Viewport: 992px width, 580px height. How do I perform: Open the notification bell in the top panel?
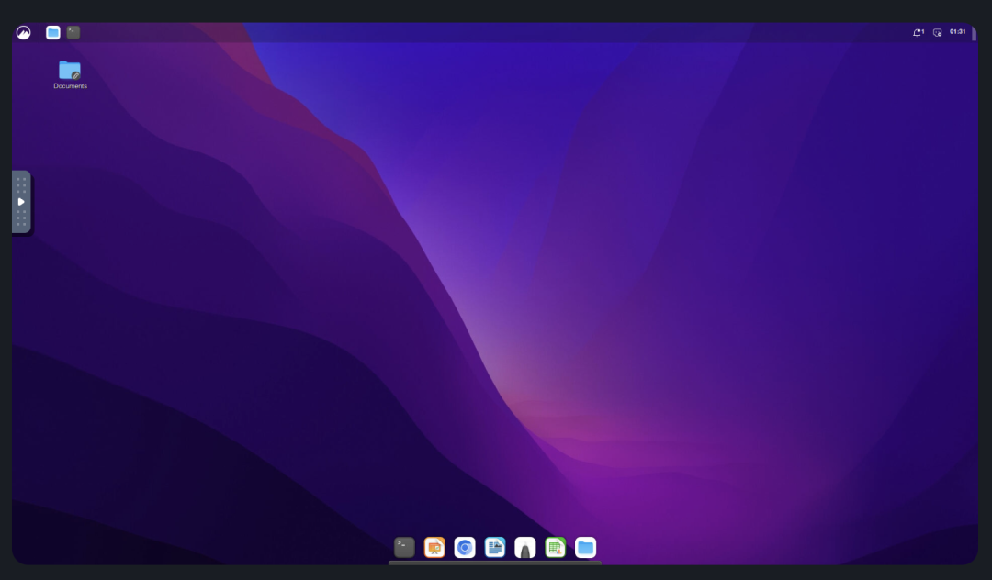[918, 32]
